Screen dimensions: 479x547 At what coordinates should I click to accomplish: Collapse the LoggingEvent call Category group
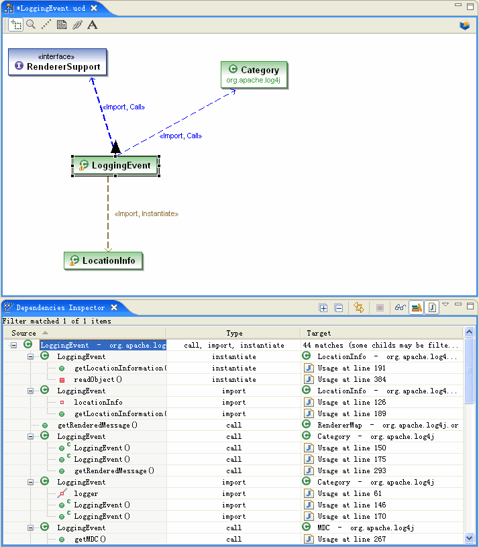(x=31, y=437)
